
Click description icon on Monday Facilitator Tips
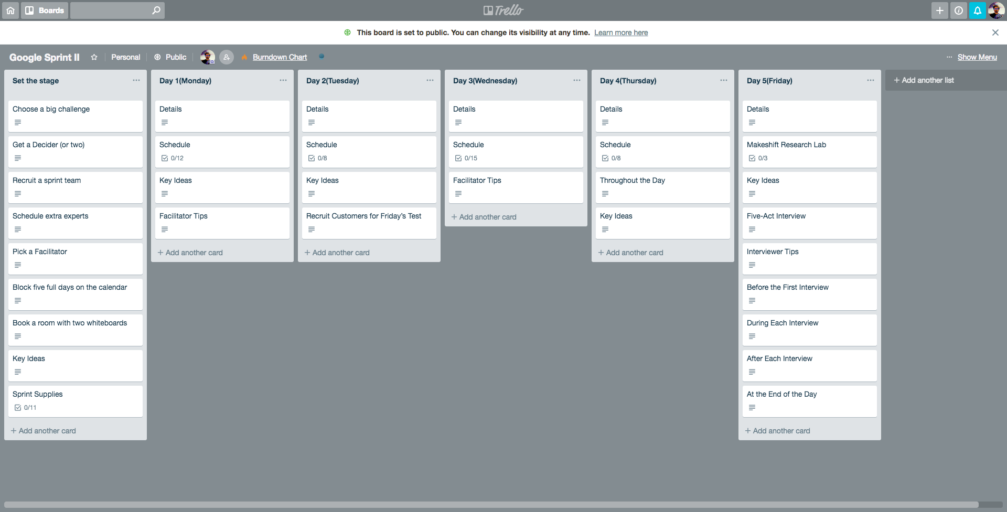coord(165,230)
